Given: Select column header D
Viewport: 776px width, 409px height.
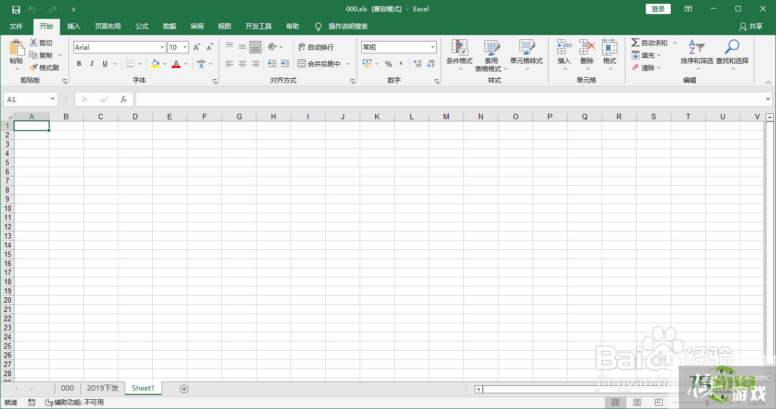Looking at the screenshot, I should click(x=135, y=117).
